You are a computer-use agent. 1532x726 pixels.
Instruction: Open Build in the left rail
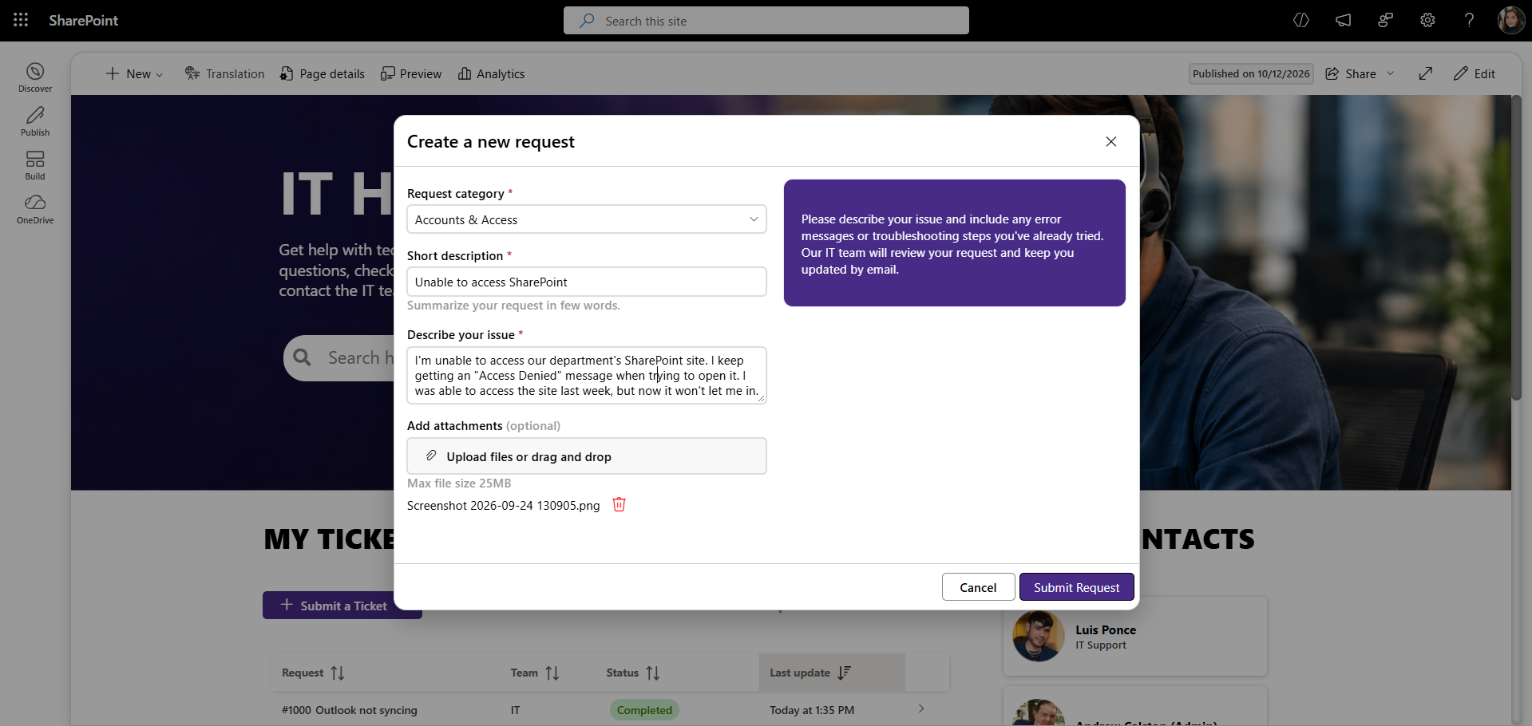35,165
